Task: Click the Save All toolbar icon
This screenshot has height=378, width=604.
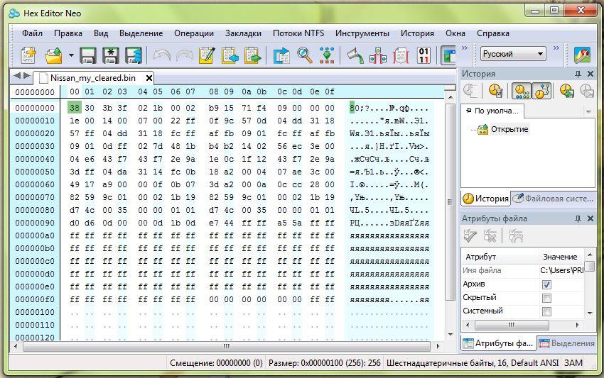Action: [x=133, y=55]
